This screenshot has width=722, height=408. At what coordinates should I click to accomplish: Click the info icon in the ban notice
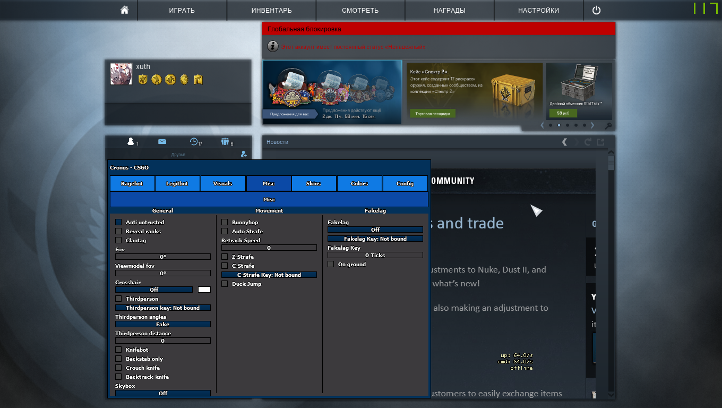click(x=273, y=46)
